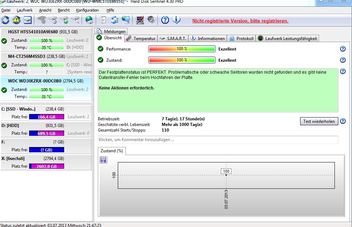Viewport: 352px width, 227px height.
Task: Switch to the Temperatur tab
Action: click(141, 39)
